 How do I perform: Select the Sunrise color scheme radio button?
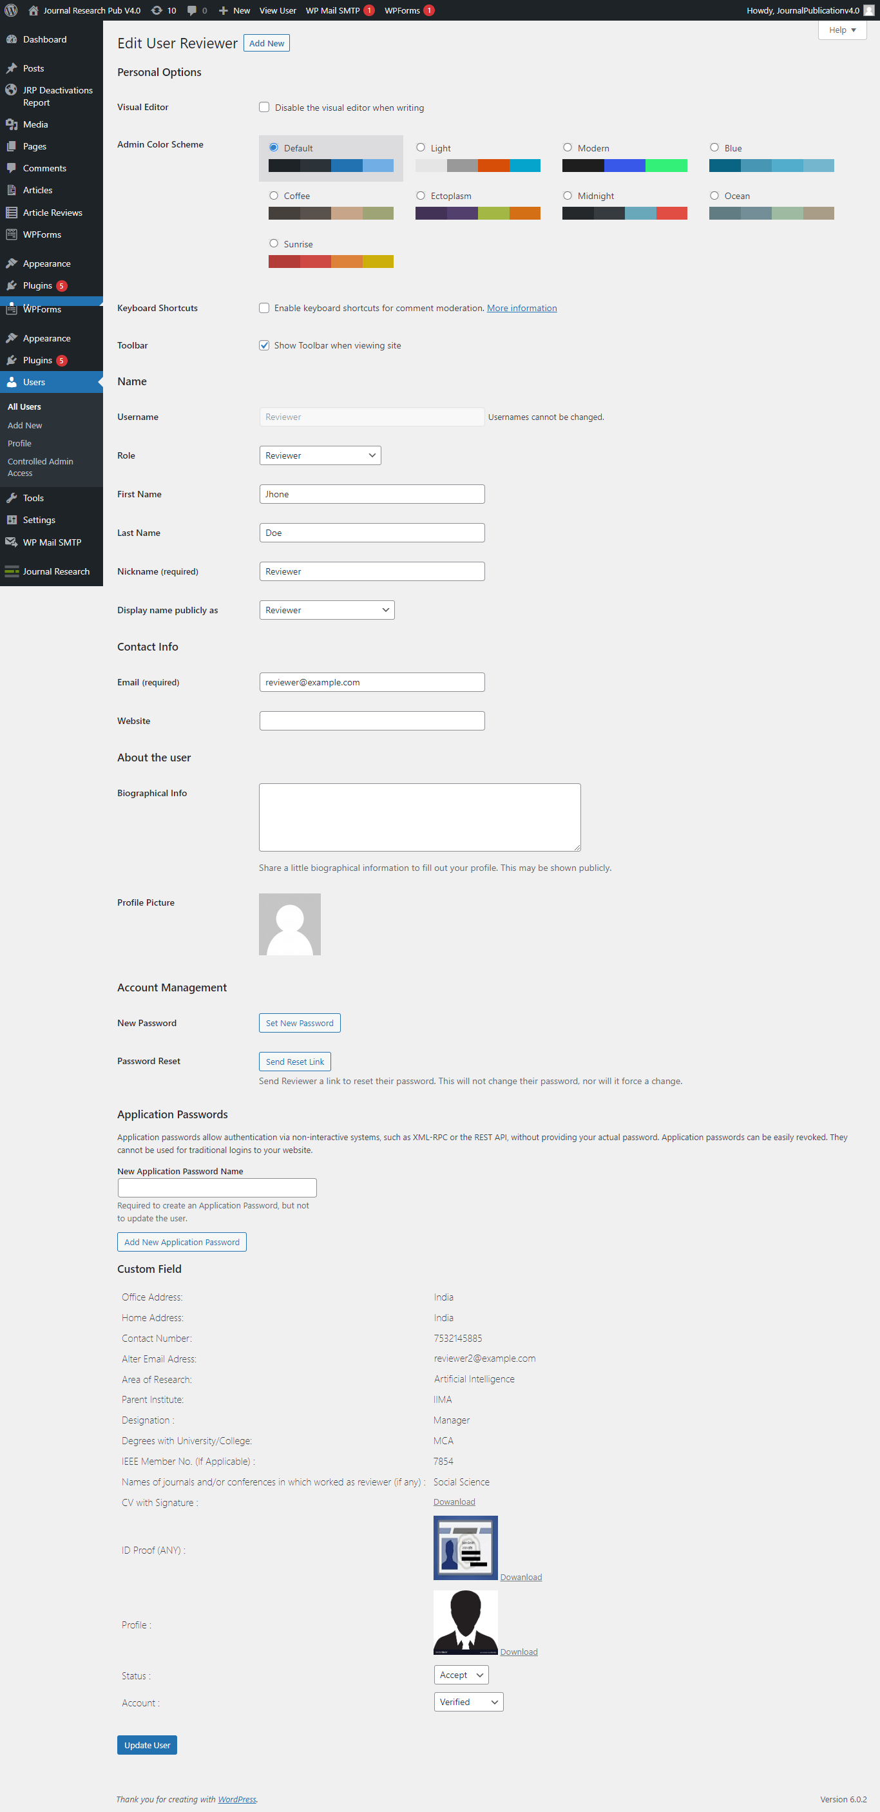pyautogui.click(x=274, y=243)
